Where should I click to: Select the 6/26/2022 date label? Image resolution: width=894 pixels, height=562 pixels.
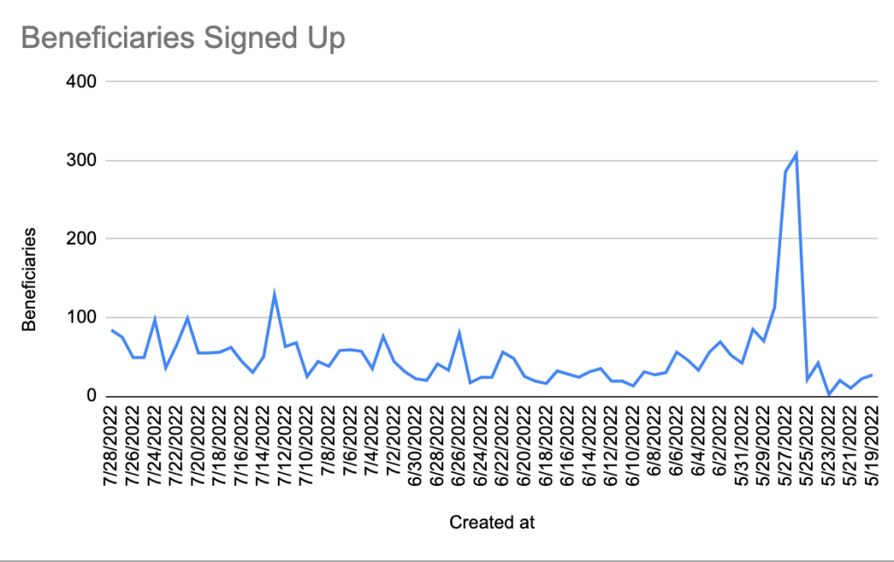[460, 448]
